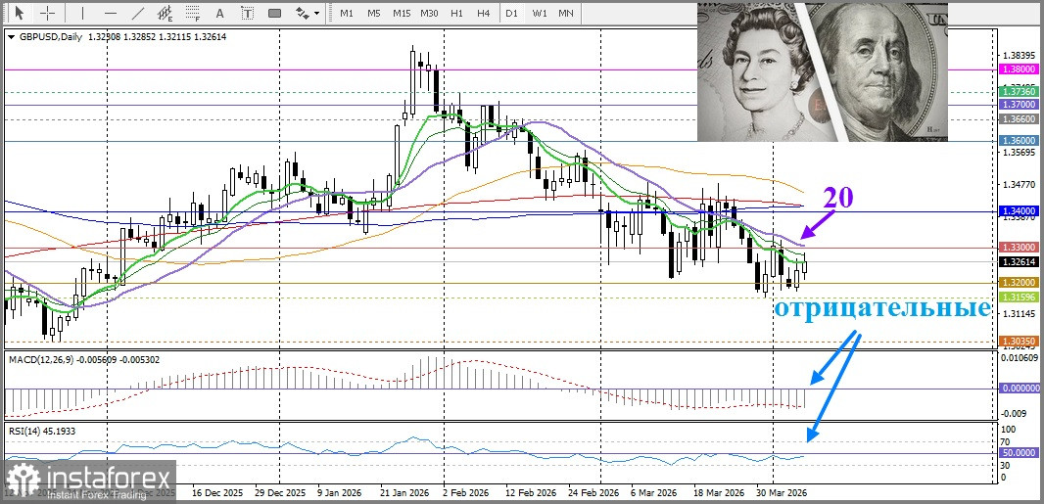Switch chart to M15 timeframe
Image resolution: width=1044 pixels, height=504 pixels.
tap(402, 13)
